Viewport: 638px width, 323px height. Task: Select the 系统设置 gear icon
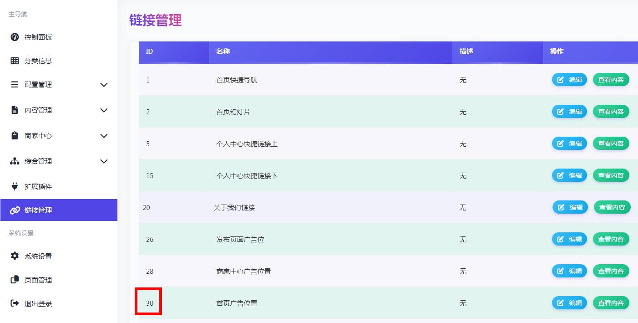click(x=14, y=256)
